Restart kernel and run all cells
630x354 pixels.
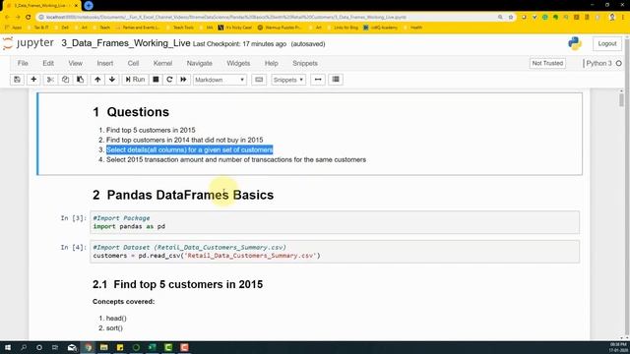[184, 80]
